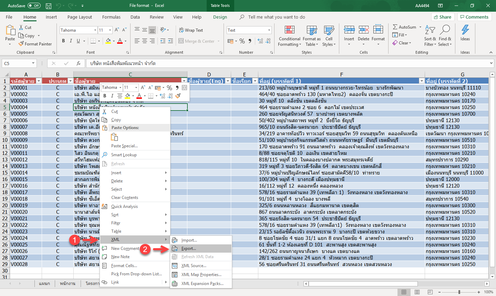Open Merge & Center dropdown arrow
The height and width of the screenshot is (296, 496).
218,41
